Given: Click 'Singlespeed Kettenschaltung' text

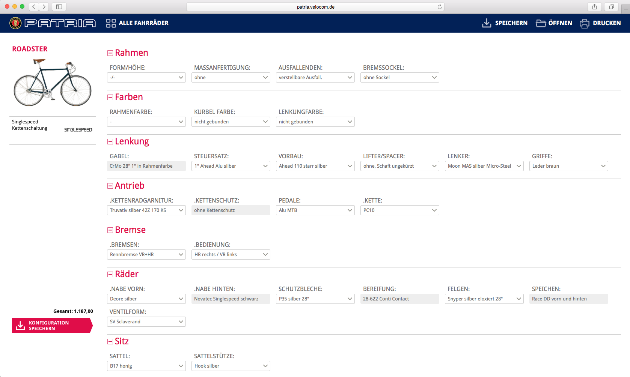Looking at the screenshot, I should 30,125.
